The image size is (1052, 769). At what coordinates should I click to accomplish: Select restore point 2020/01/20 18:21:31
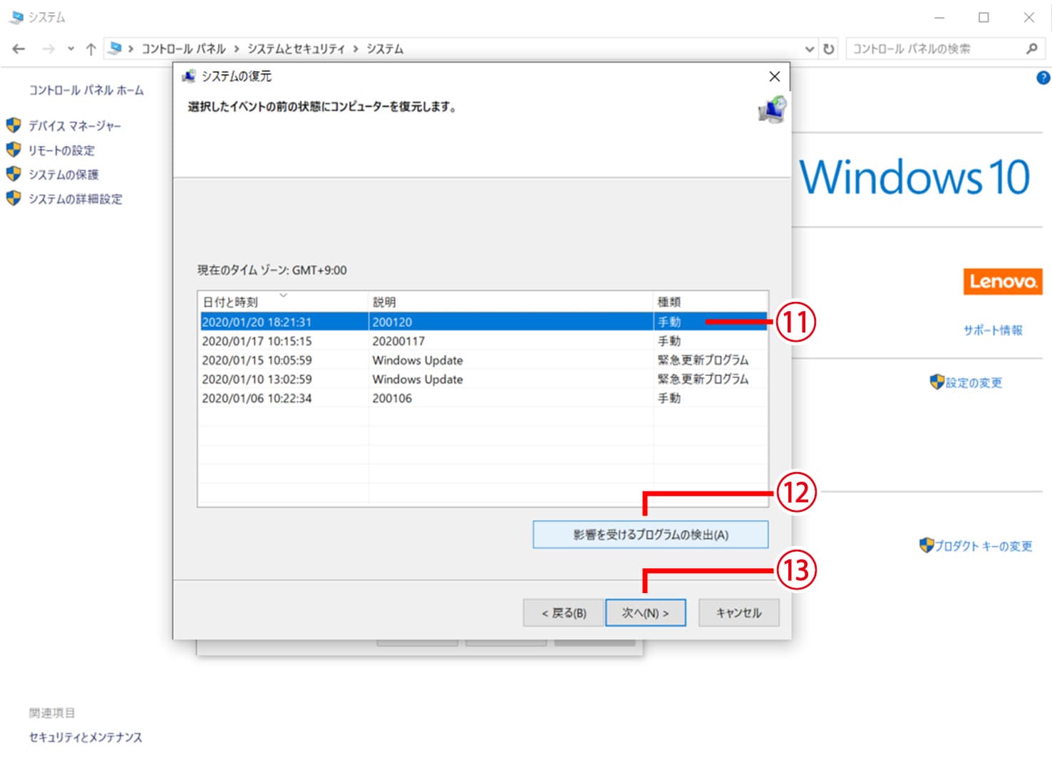483,322
